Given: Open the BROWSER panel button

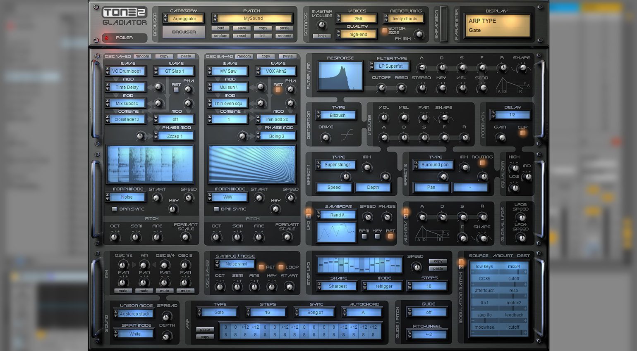Looking at the screenshot, I should (x=184, y=32).
